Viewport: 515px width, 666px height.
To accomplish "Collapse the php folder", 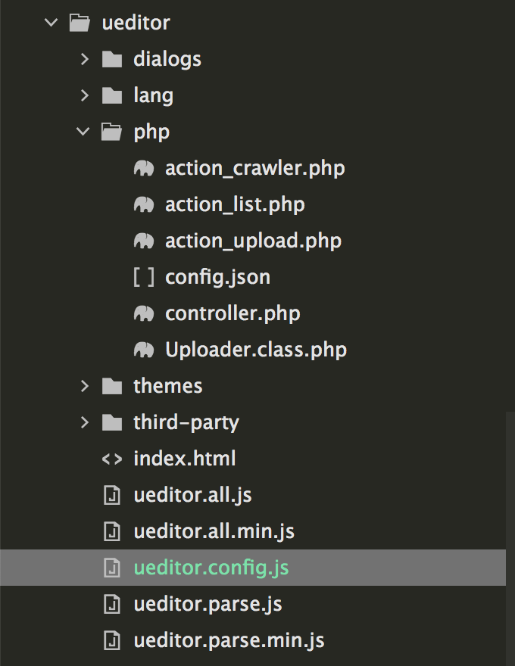I will coord(83,132).
